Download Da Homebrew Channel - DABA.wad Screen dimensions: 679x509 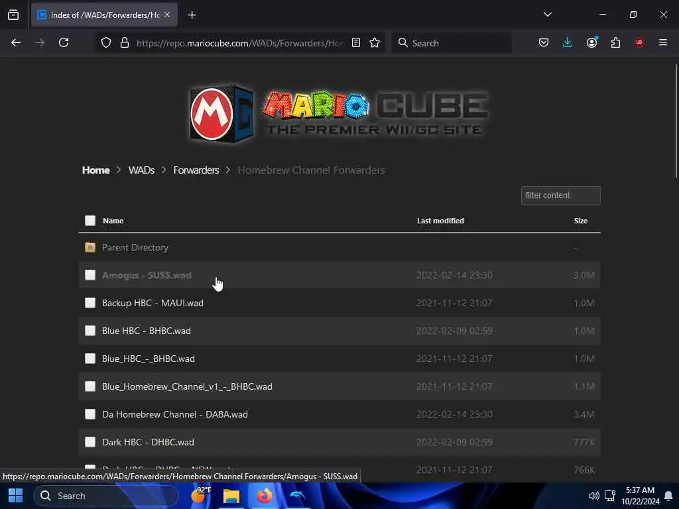pos(175,414)
